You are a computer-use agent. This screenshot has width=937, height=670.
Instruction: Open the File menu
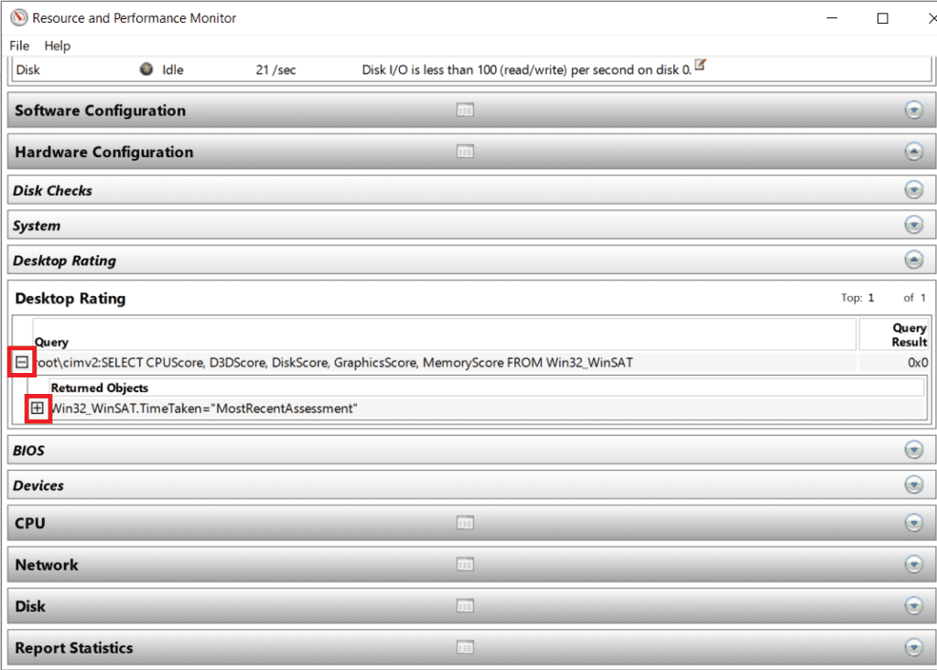point(19,46)
